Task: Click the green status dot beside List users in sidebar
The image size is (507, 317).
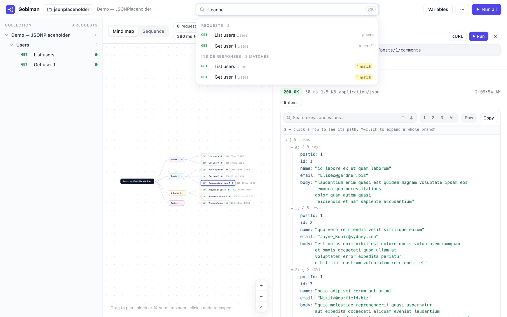Action: click(96, 55)
